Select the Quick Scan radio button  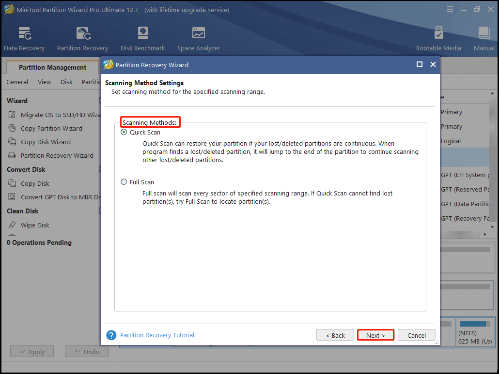(124, 132)
